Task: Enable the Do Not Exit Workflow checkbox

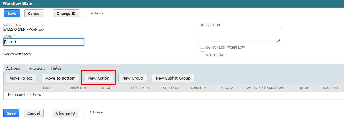Action: (202, 47)
